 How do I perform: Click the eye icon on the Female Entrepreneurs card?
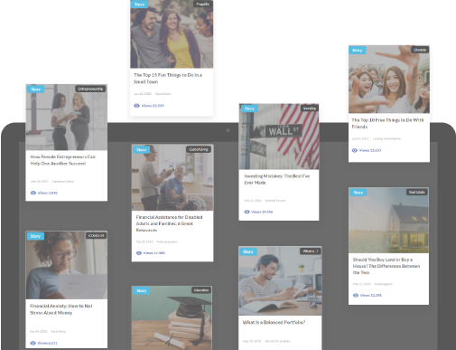pos(33,193)
